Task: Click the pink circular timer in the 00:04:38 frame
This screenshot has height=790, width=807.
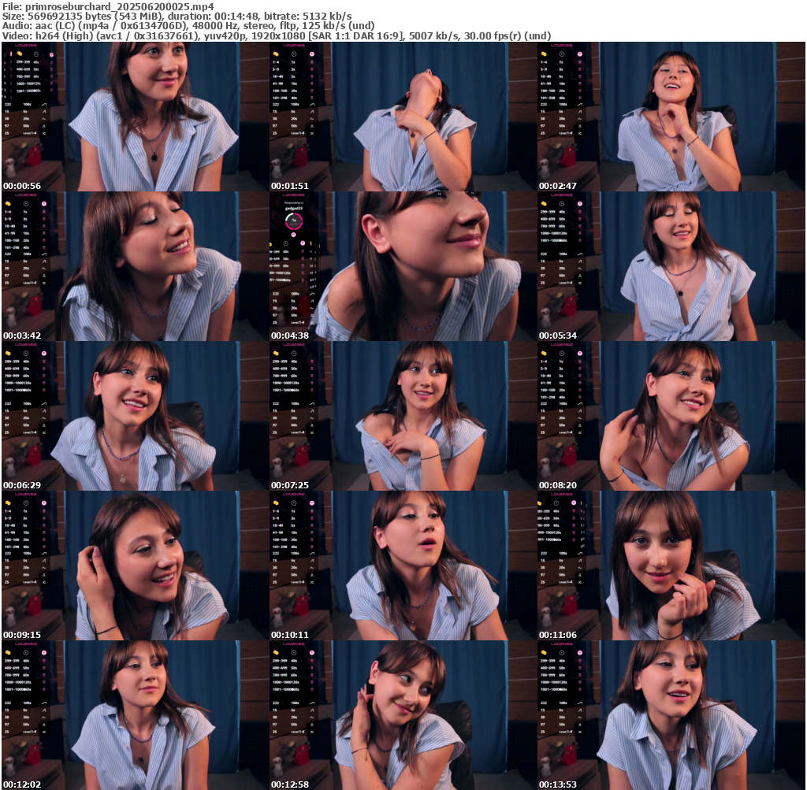Action: coord(294,221)
